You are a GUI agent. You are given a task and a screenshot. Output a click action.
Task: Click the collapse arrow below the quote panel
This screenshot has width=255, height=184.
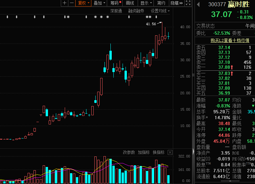[x=193, y=151]
